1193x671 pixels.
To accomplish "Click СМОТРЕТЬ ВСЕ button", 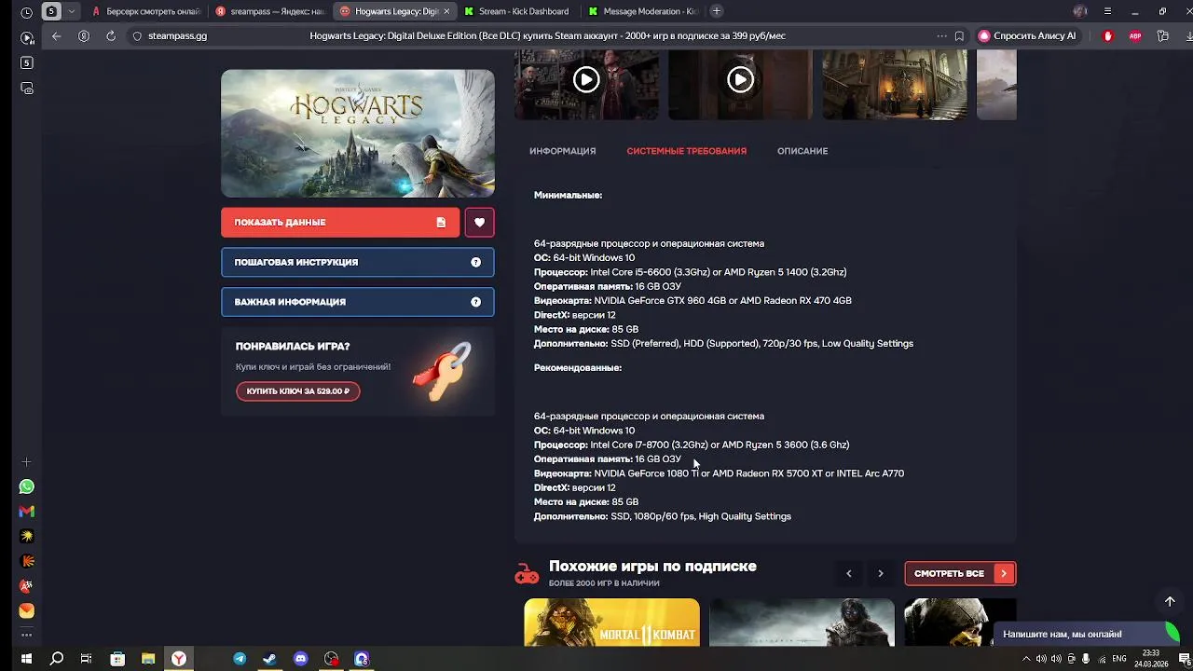I will coord(960,573).
